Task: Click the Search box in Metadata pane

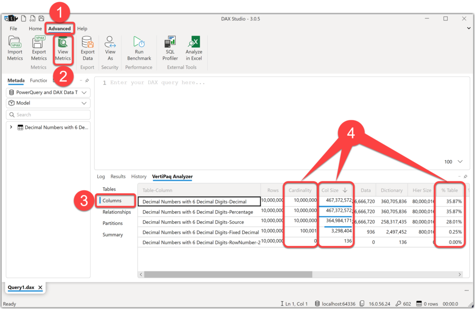Action: pyautogui.click(x=48, y=115)
